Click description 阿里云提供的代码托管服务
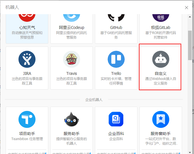 click(72, 35)
